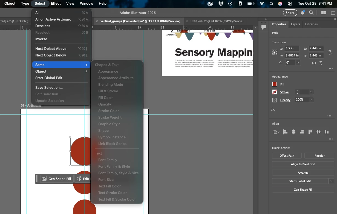This screenshot has height=214, width=337.
Task: Flip the selection vertically
Action: (321, 63)
